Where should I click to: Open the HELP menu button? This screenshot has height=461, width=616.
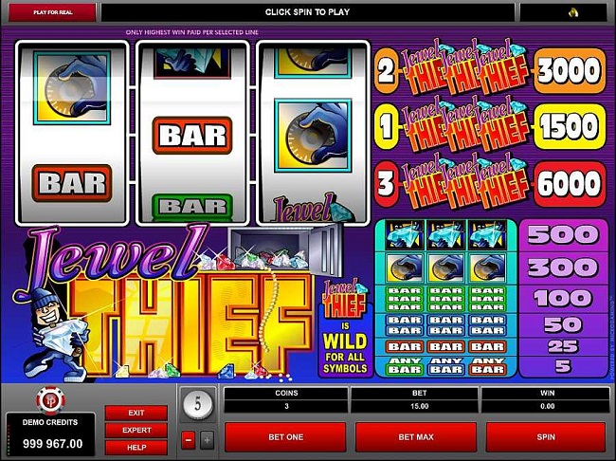pos(136,448)
